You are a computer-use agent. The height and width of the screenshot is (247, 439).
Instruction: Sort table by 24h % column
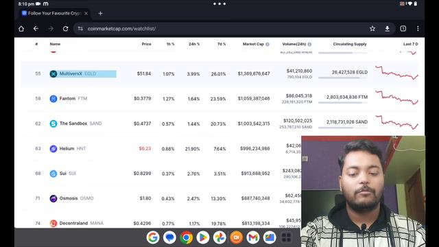193,44
